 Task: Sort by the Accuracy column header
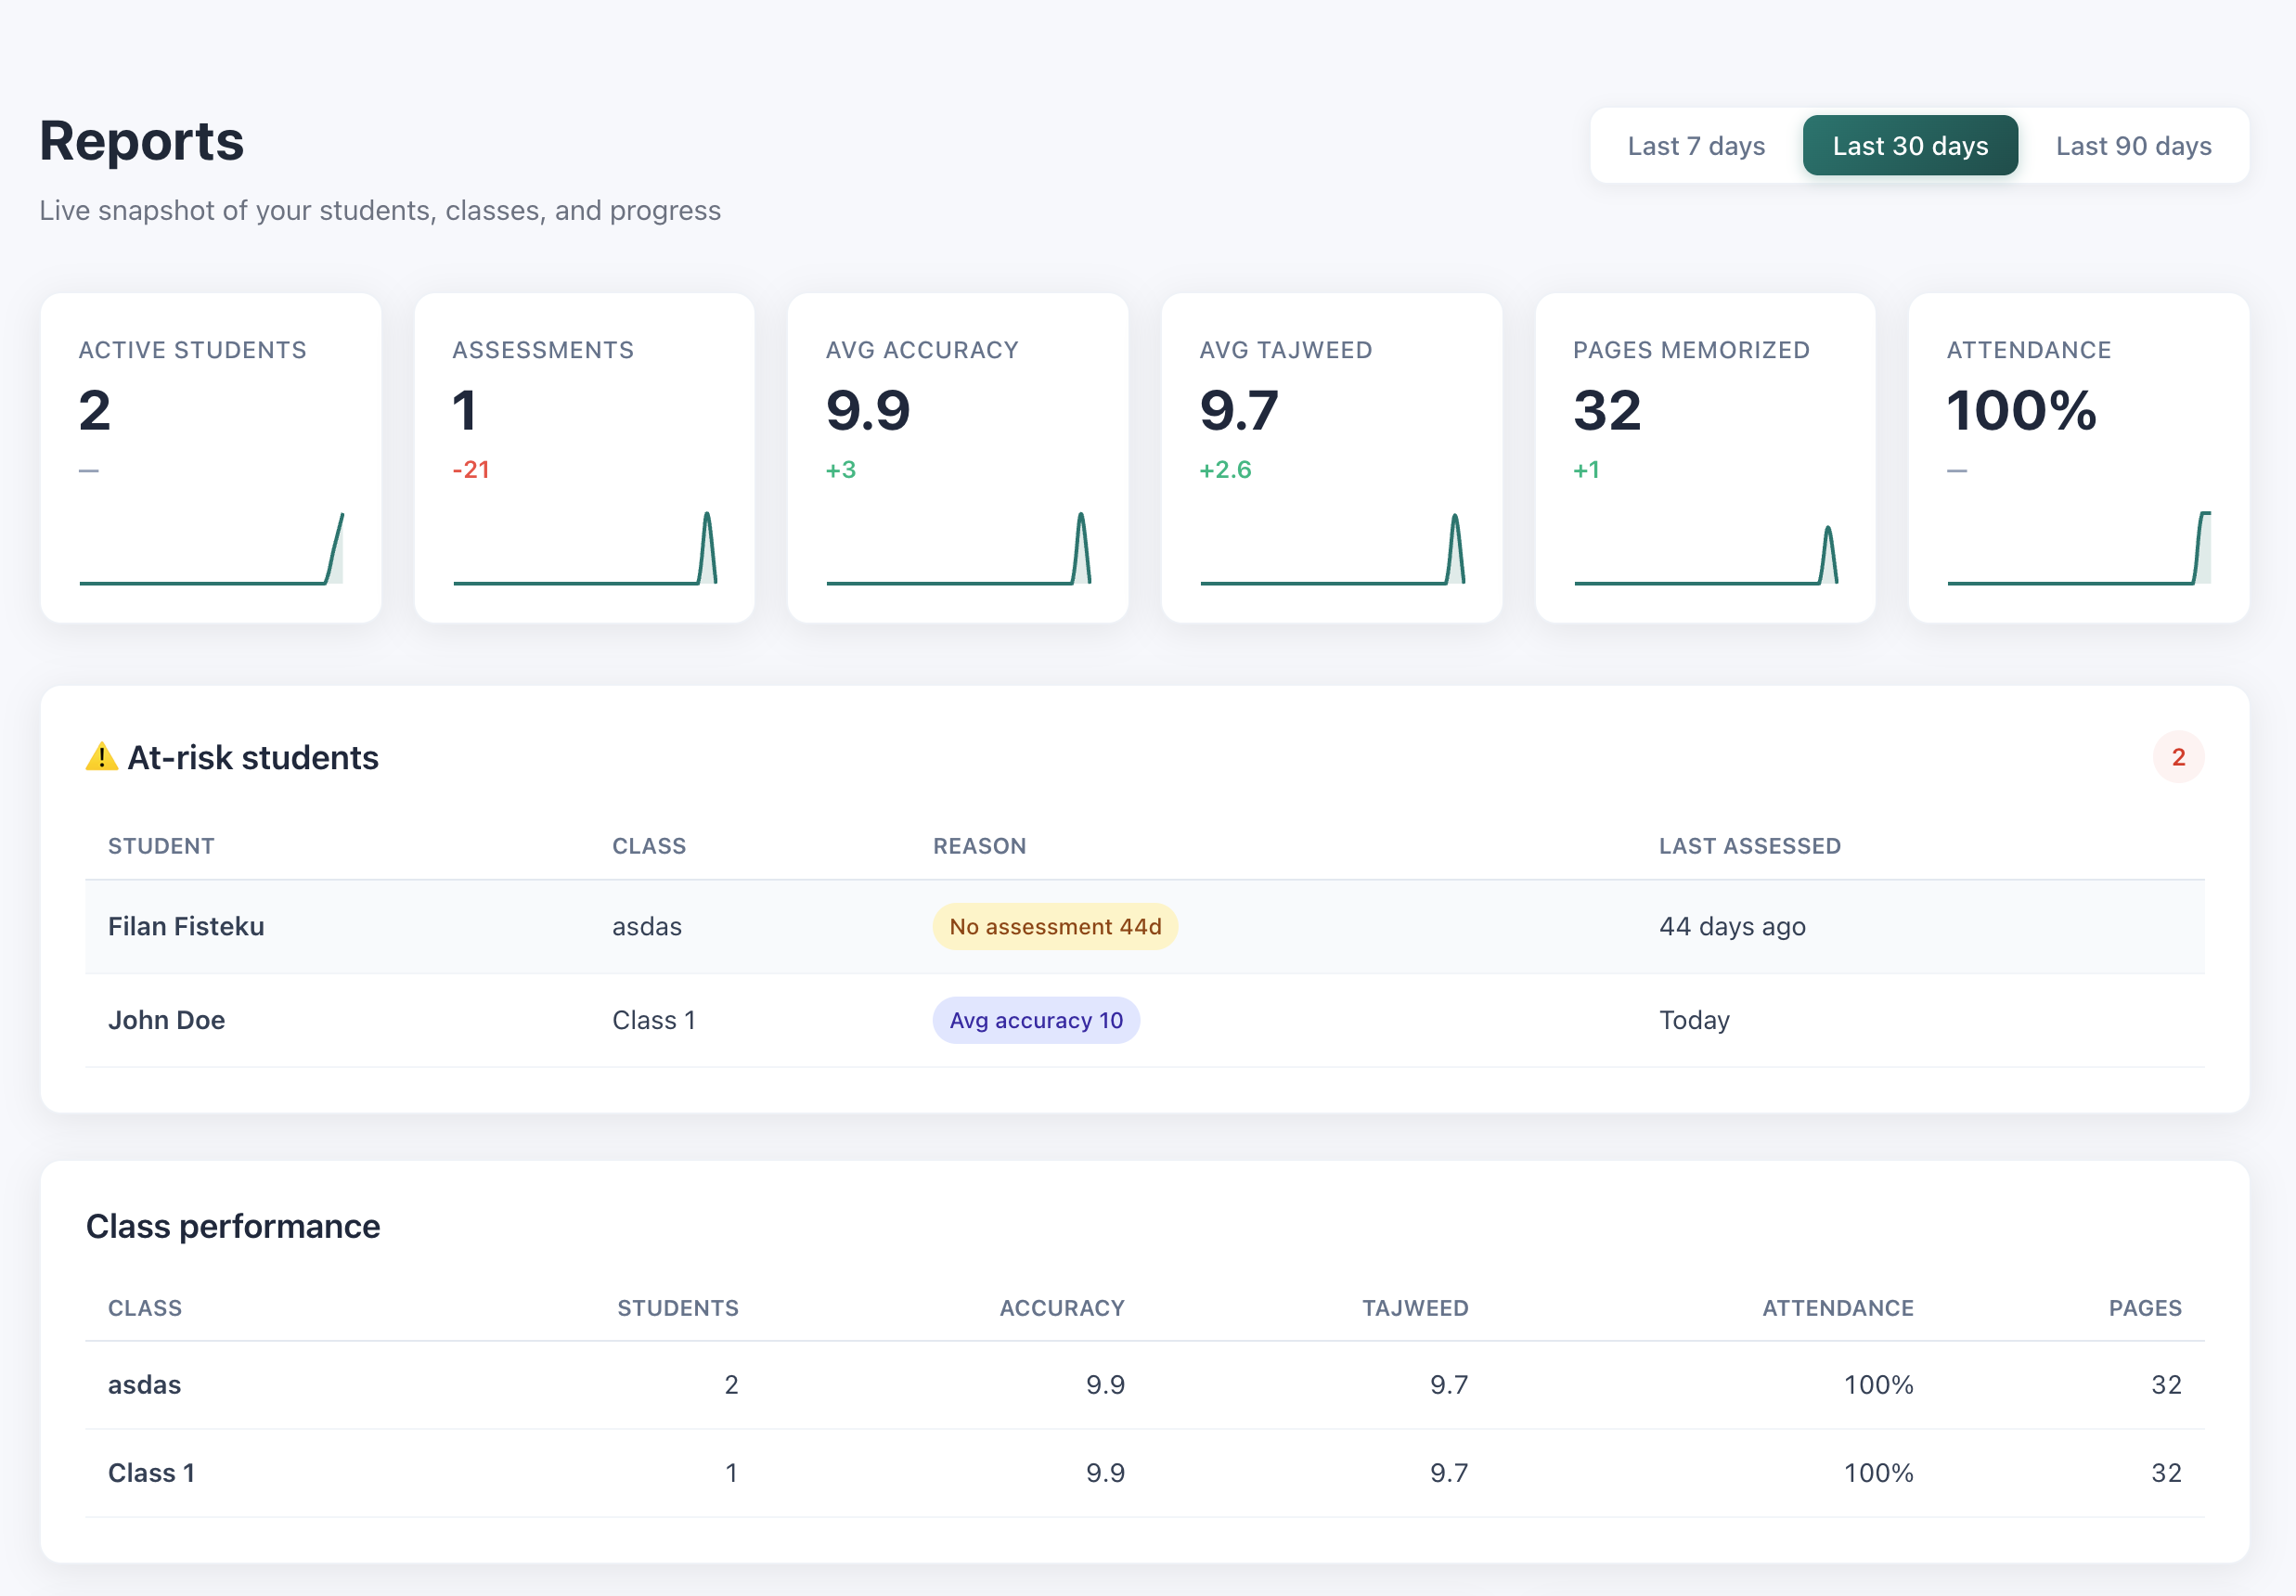[x=1061, y=1308]
